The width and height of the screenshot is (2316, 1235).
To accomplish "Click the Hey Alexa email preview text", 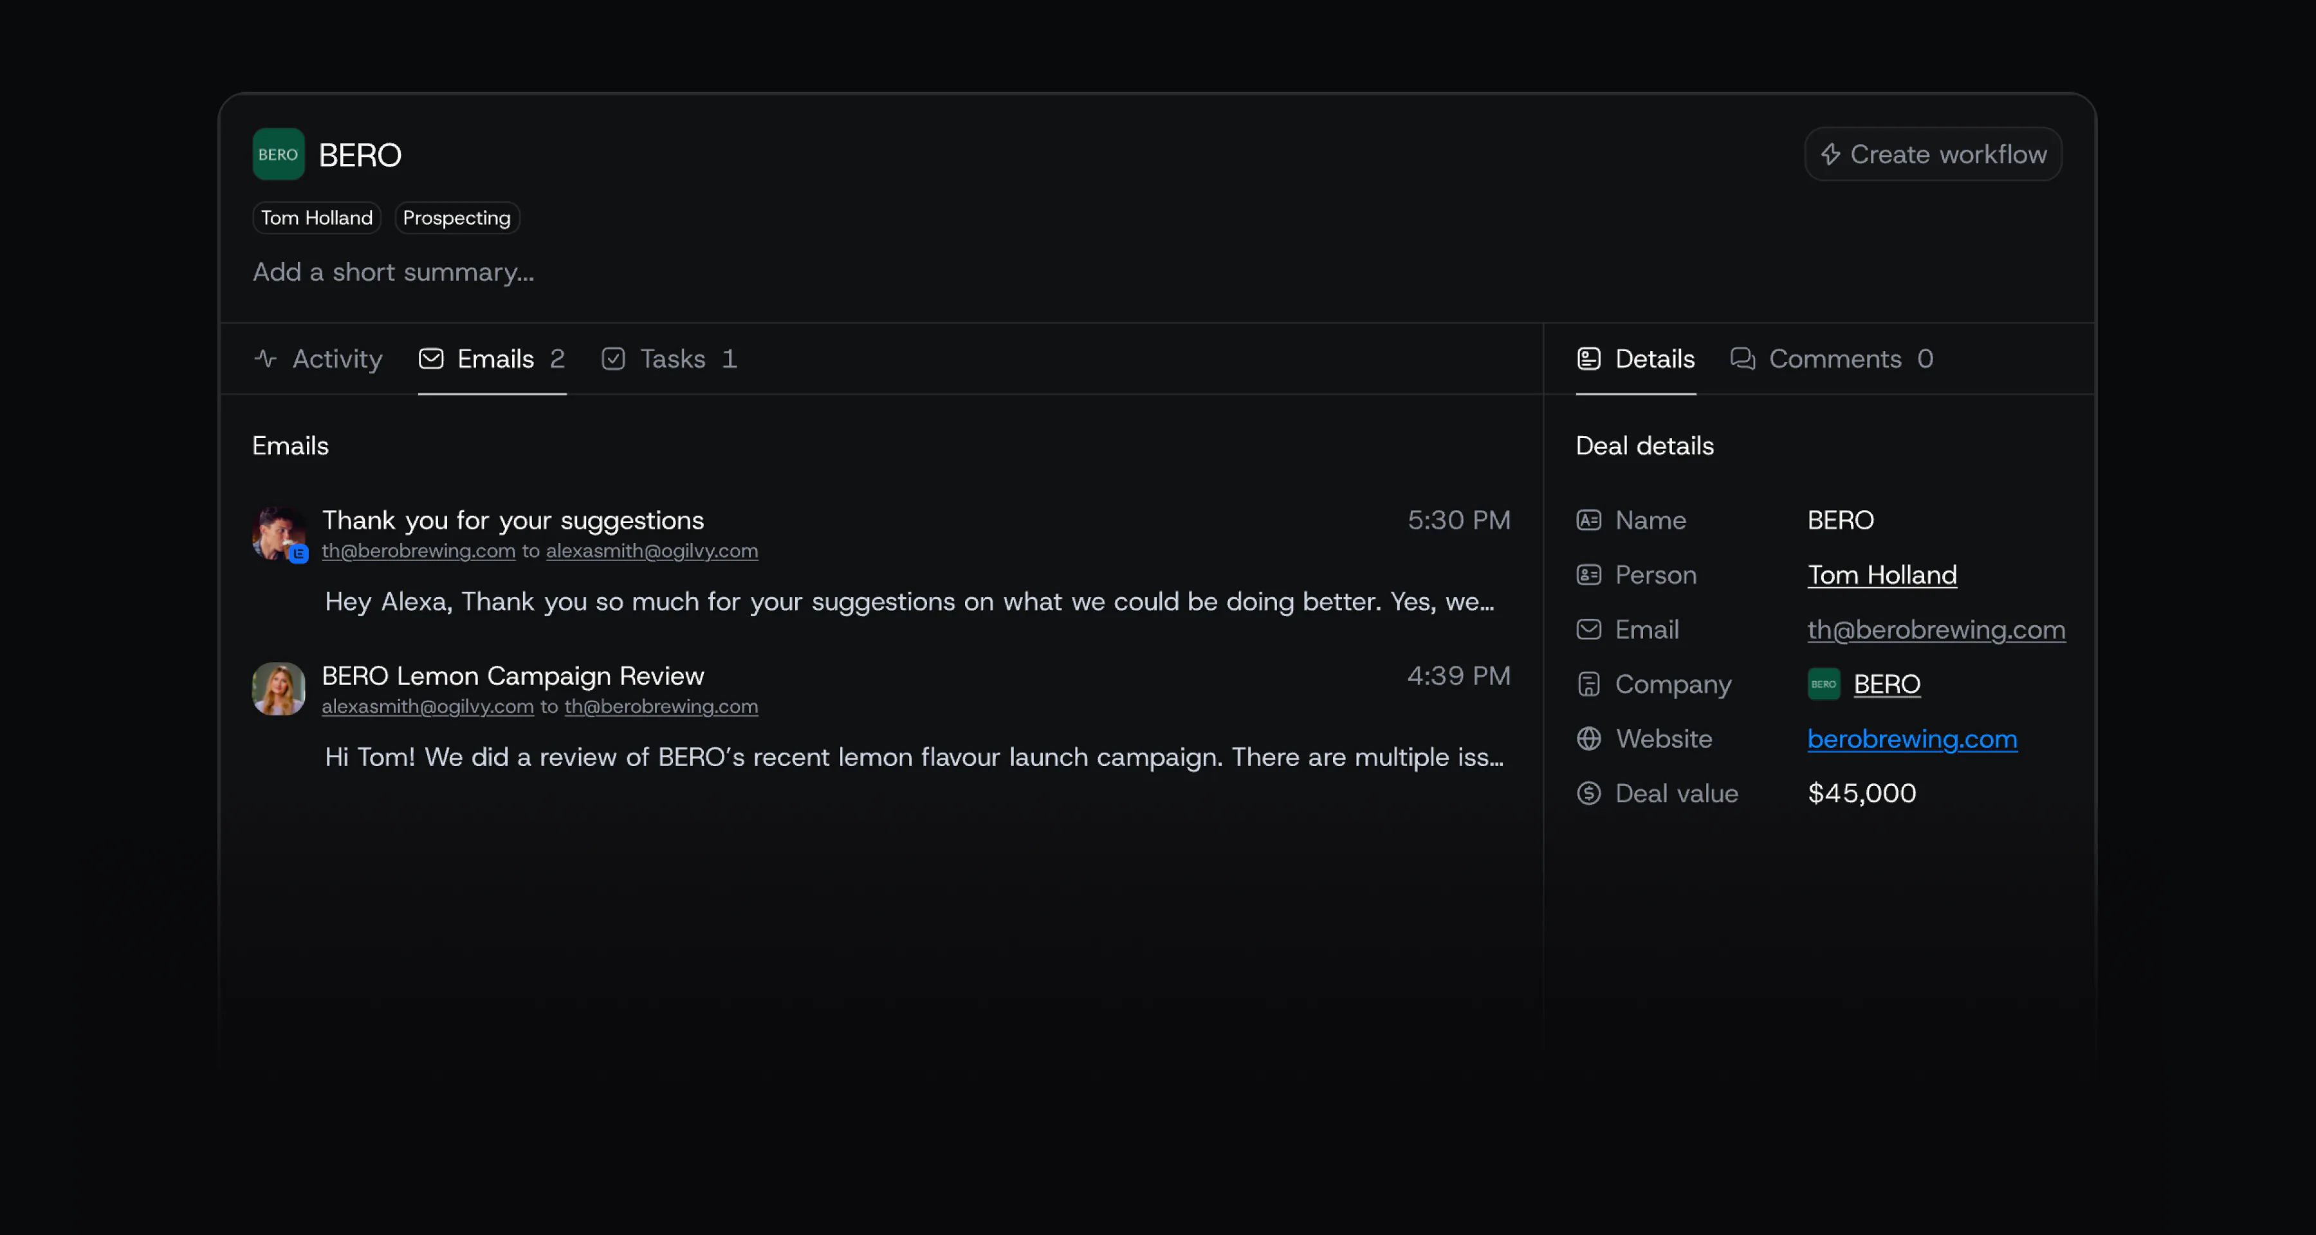I will pos(909,601).
